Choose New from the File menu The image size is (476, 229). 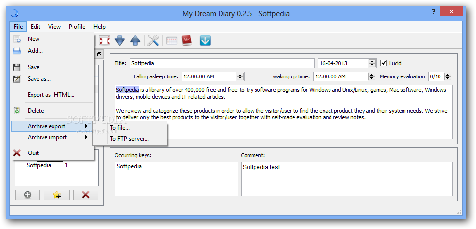(52, 39)
